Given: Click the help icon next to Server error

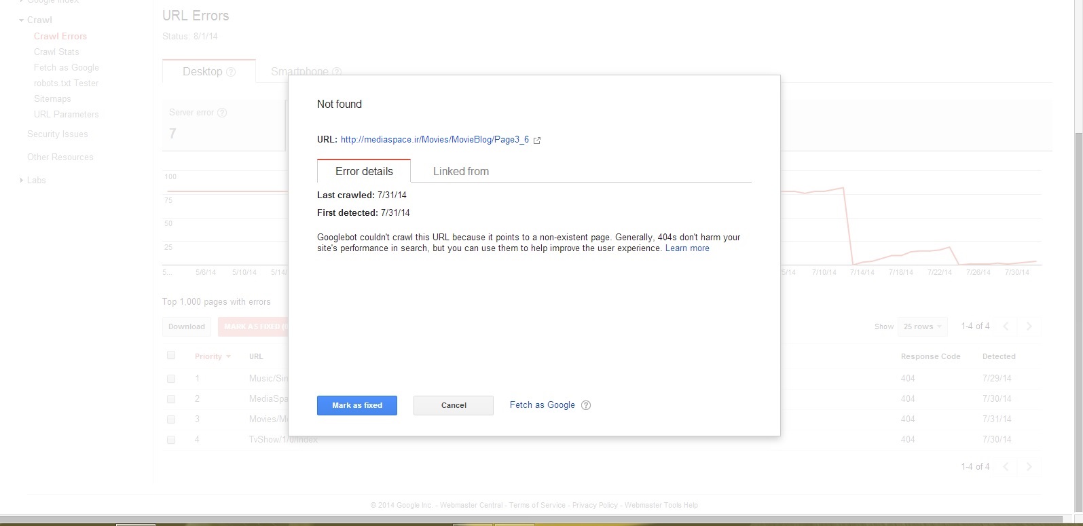Looking at the screenshot, I should (x=222, y=113).
